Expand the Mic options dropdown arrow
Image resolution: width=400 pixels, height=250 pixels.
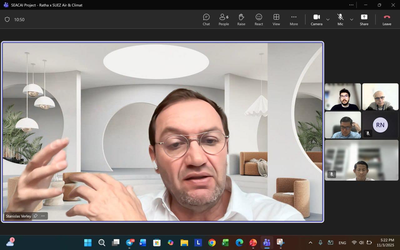click(x=352, y=19)
